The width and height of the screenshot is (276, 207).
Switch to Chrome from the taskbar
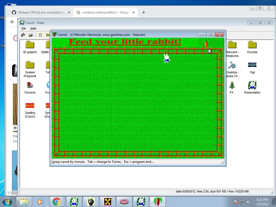coord(57,202)
